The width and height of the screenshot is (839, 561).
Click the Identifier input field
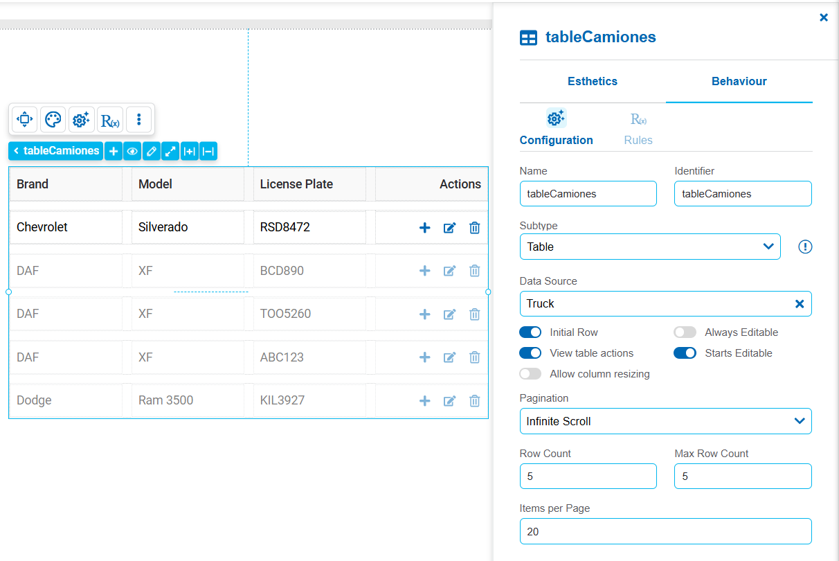point(743,194)
